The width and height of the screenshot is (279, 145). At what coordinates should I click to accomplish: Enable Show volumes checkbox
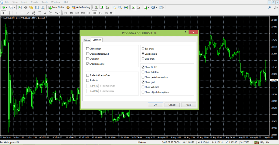click(143, 87)
